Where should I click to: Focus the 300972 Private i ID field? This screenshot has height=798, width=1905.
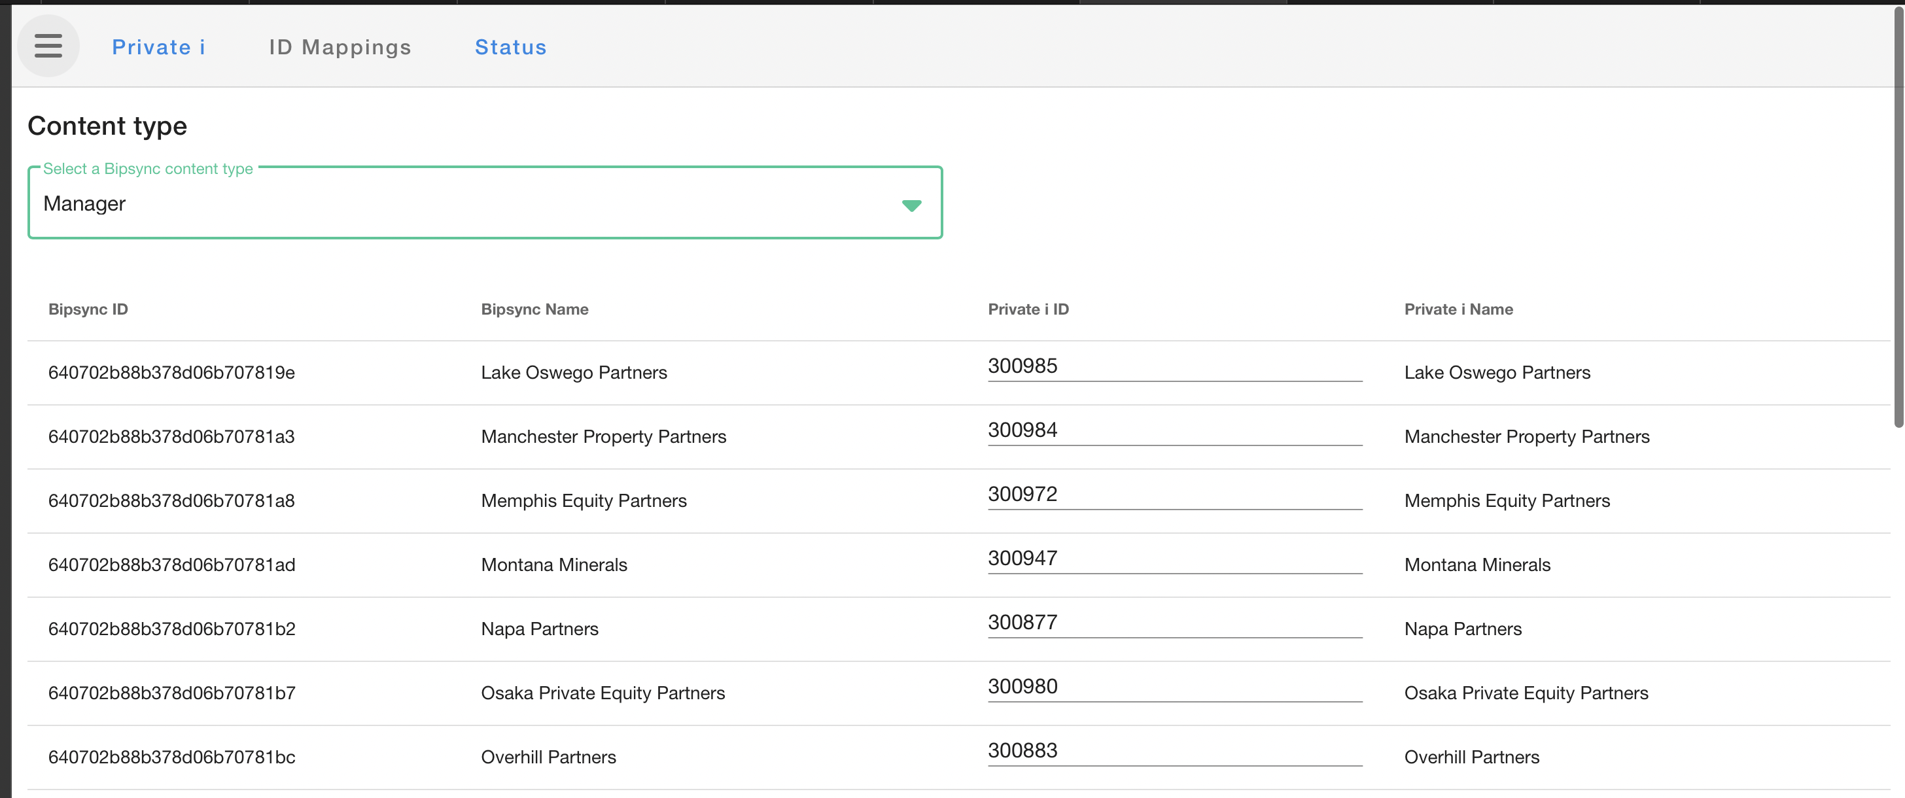(x=1174, y=494)
